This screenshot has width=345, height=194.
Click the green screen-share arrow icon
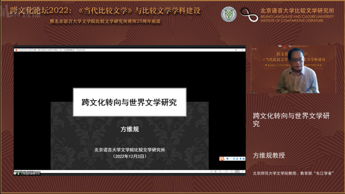pyautogui.click(x=18, y=173)
